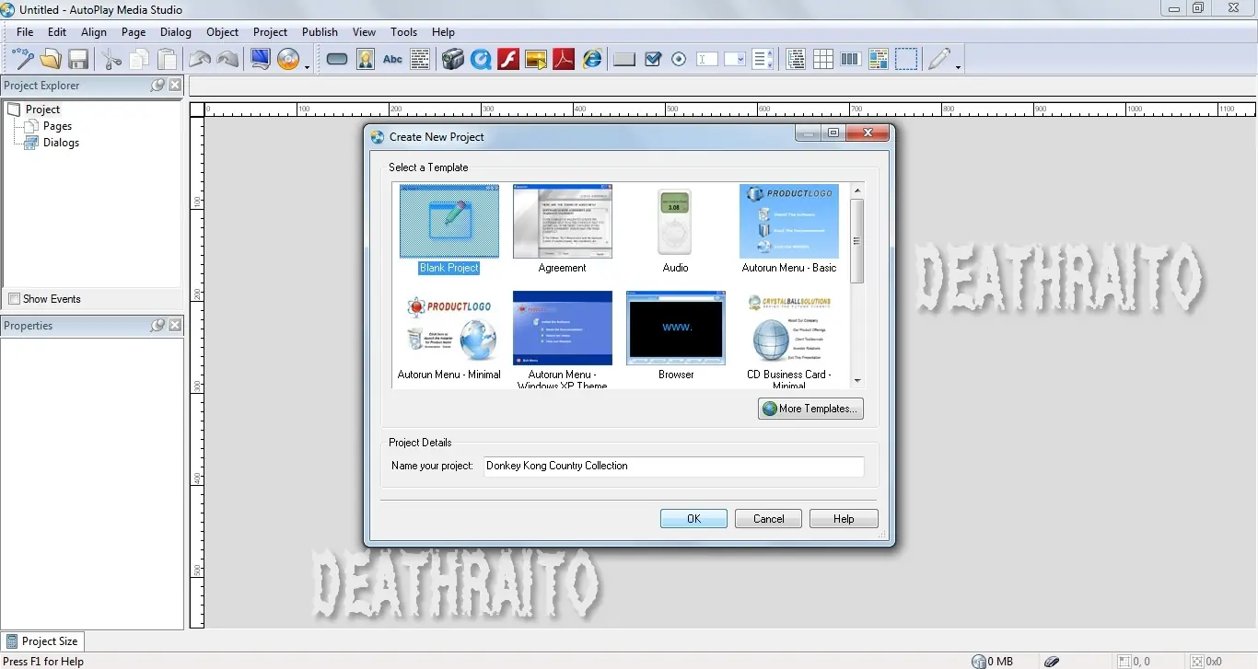Viewport: 1258px width, 669px height.
Task: Click the pencil tool icon
Action: (x=938, y=60)
